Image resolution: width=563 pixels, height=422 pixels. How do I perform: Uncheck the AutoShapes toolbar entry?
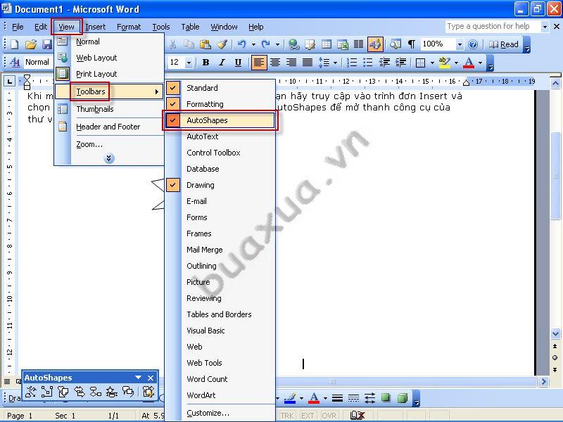(x=220, y=120)
